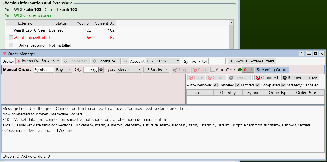
Task: Increase Qty with the up stepper arrow
Action: point(101,69)
